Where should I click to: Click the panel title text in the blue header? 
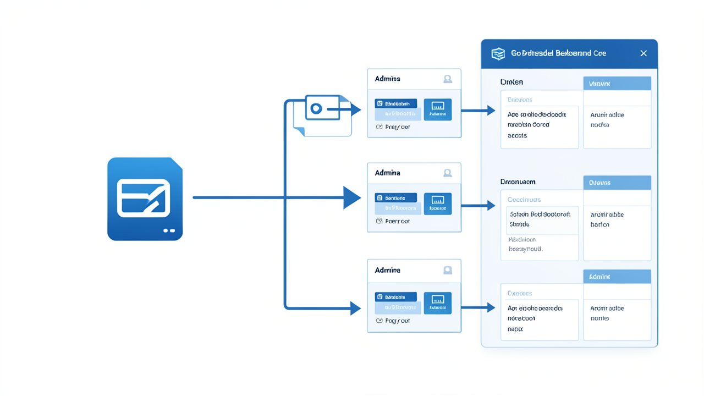(x=559, y=53)
